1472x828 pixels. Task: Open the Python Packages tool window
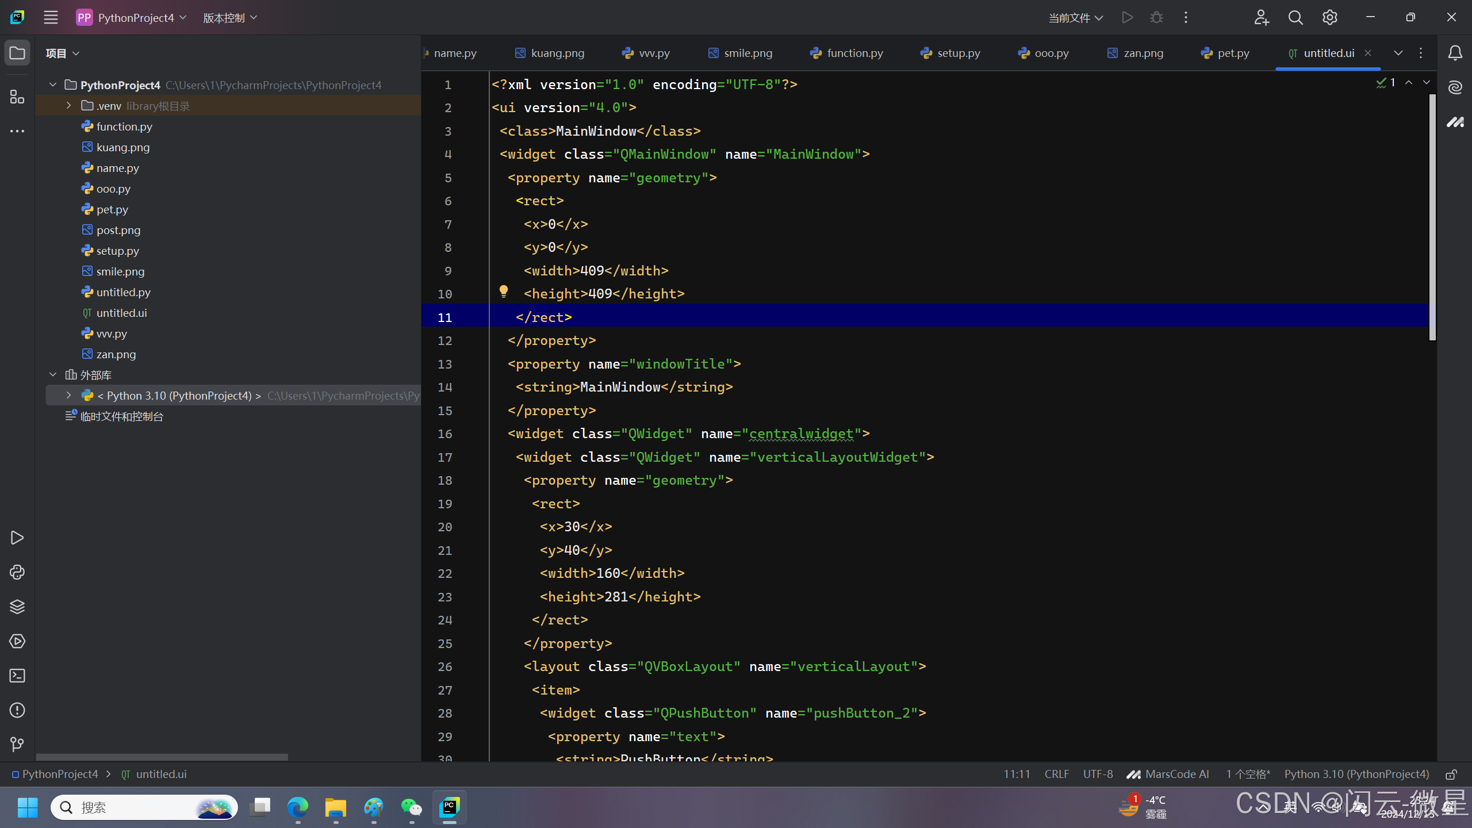tap(17, 607)
